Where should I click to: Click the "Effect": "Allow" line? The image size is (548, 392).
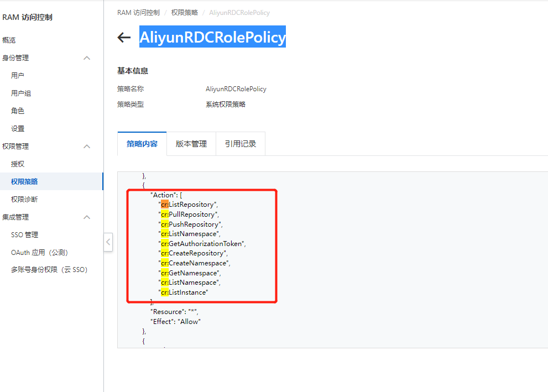(x=175, y=321)
